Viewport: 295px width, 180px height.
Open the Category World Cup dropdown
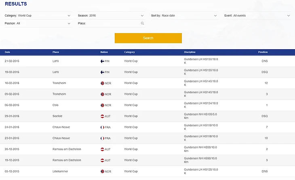click(38, 16)
